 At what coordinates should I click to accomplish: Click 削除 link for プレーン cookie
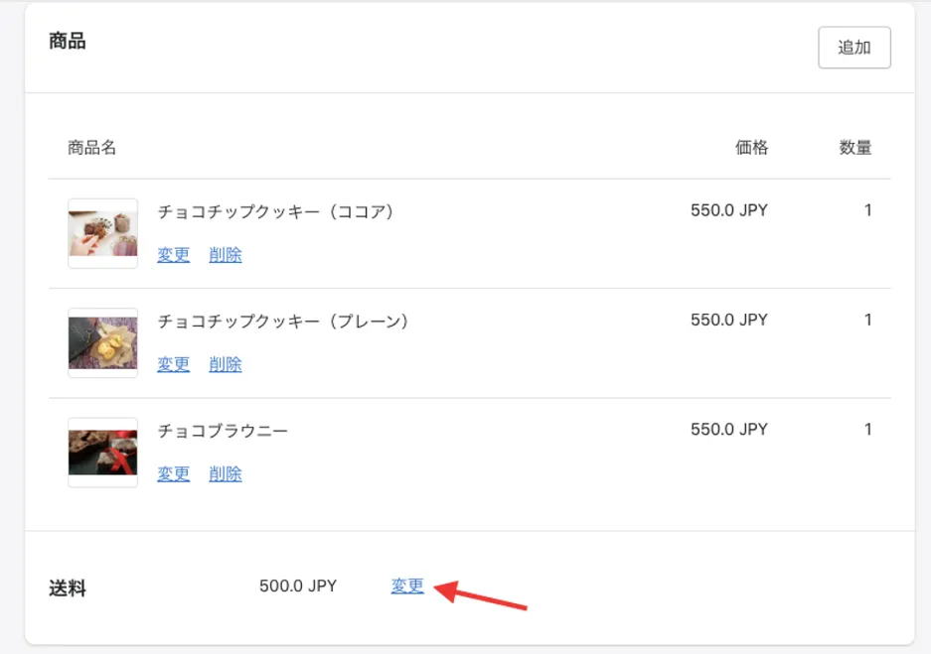click(x=225, y=364)
